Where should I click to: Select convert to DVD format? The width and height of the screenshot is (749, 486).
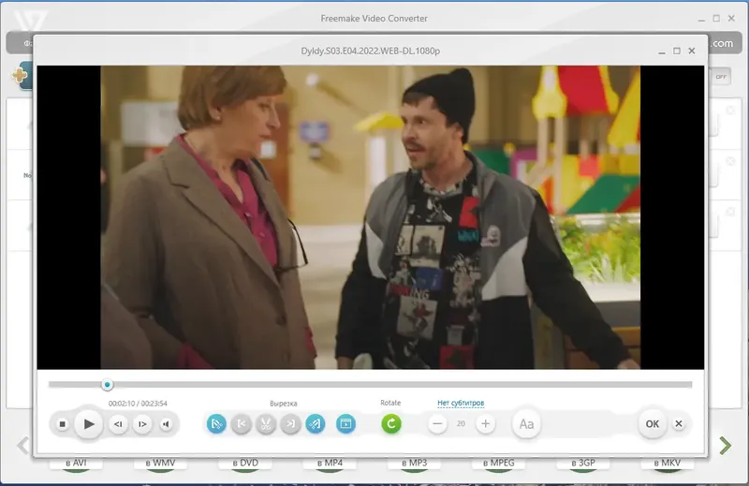(245, 464)
